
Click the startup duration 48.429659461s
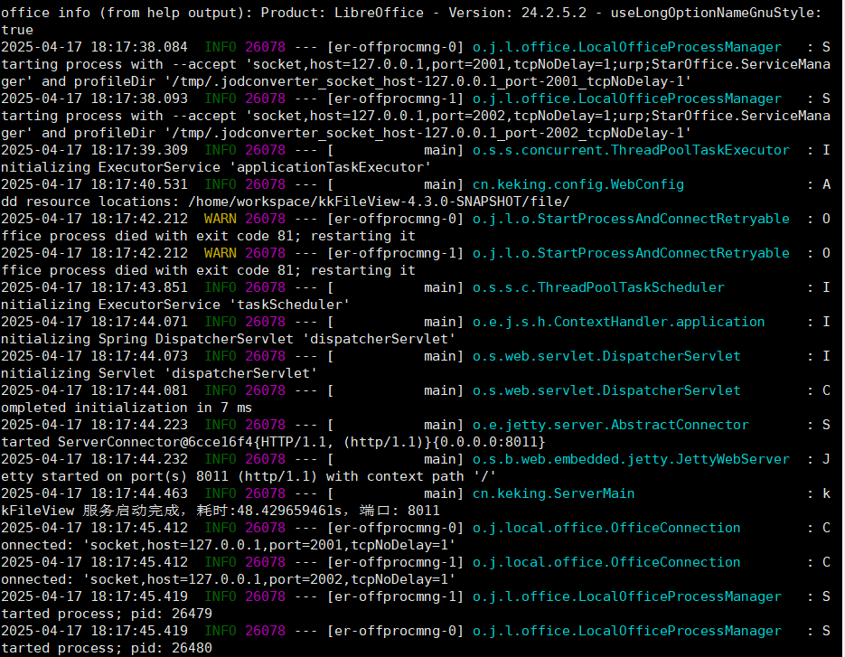pos(289,511)
